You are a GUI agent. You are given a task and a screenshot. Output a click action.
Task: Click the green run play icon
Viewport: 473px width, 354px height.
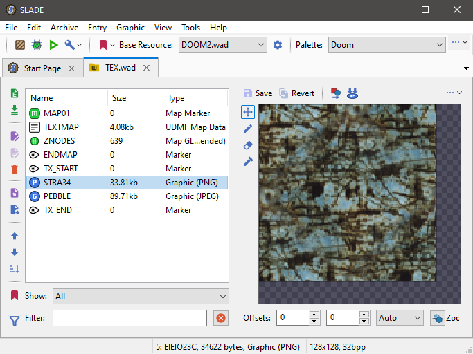click(53, 45)
